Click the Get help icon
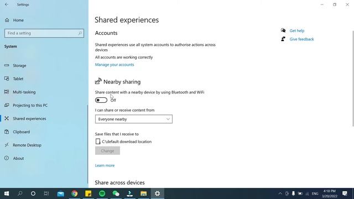This screenshot has width=354, height=199. pyautogui.click(x=283, y=30)
